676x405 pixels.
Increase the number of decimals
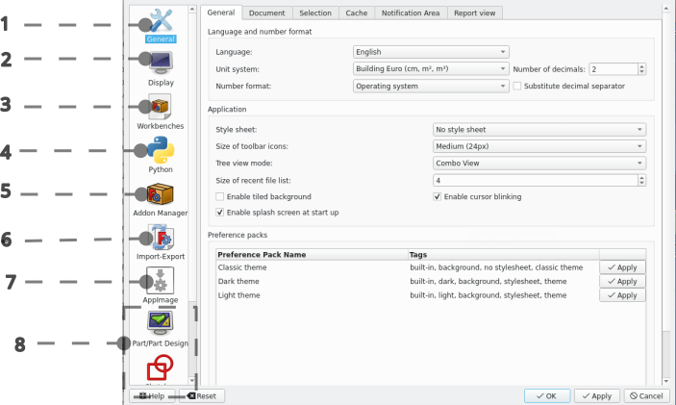click(641, 66)
